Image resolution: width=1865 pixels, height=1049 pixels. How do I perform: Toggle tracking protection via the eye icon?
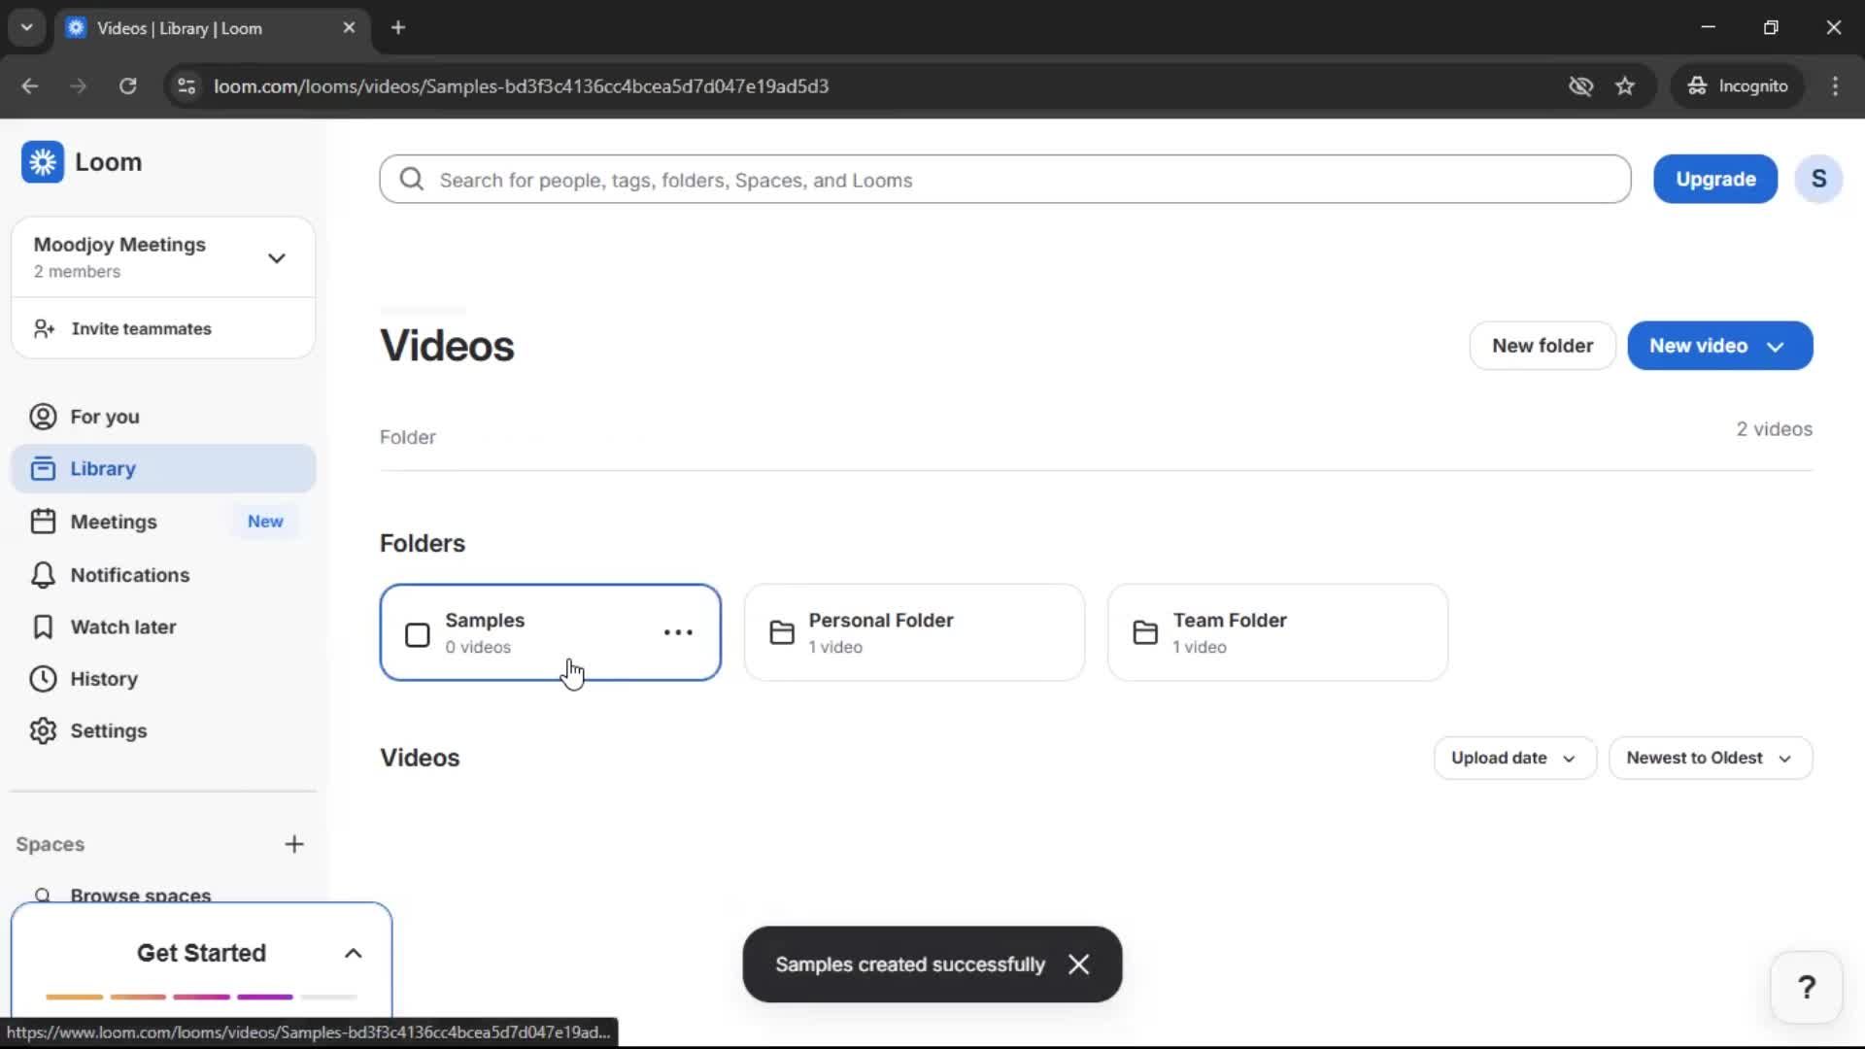click(1581, 85)
